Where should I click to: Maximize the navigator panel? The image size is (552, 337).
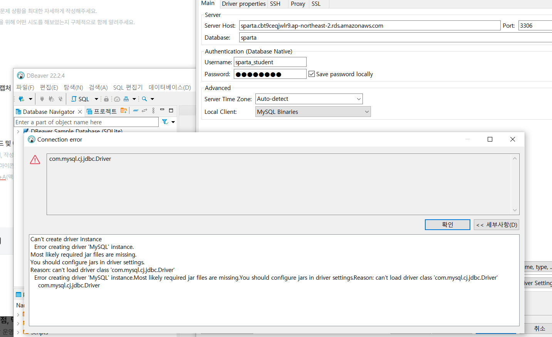coord(171,110)
